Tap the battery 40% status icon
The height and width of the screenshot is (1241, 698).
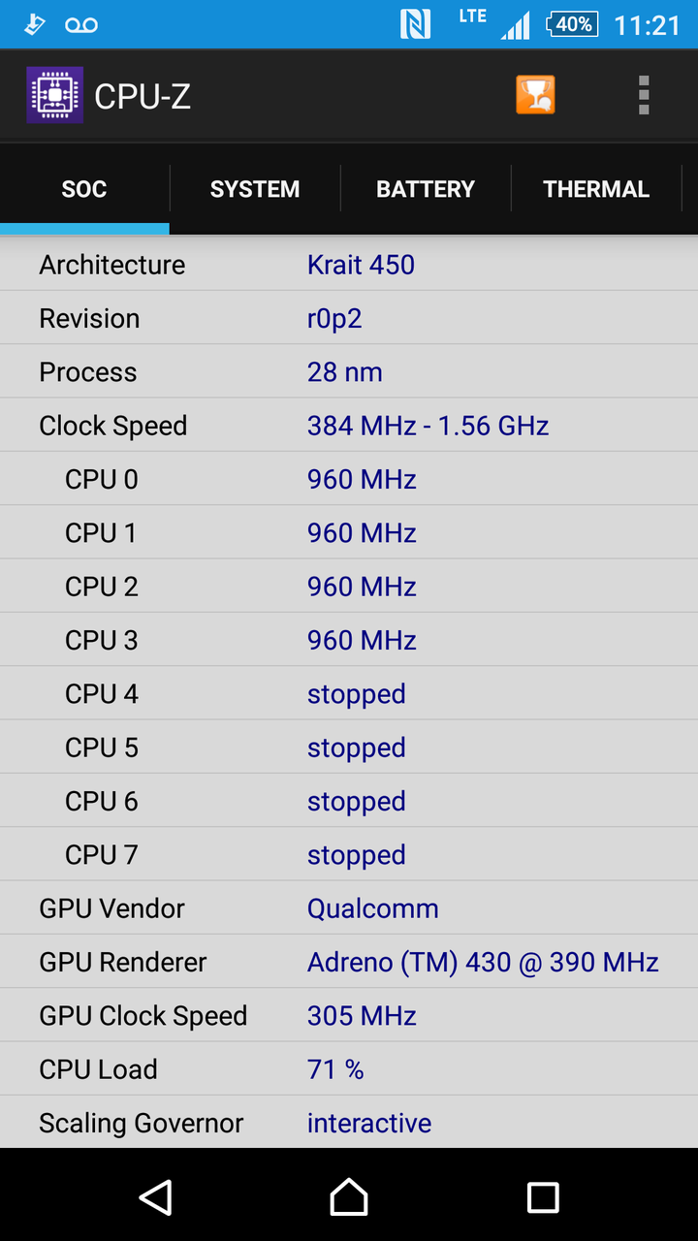click(572, 24)
